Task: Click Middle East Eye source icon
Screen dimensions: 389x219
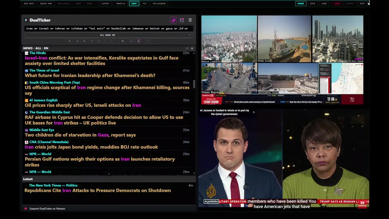Action: click(26, 130)
